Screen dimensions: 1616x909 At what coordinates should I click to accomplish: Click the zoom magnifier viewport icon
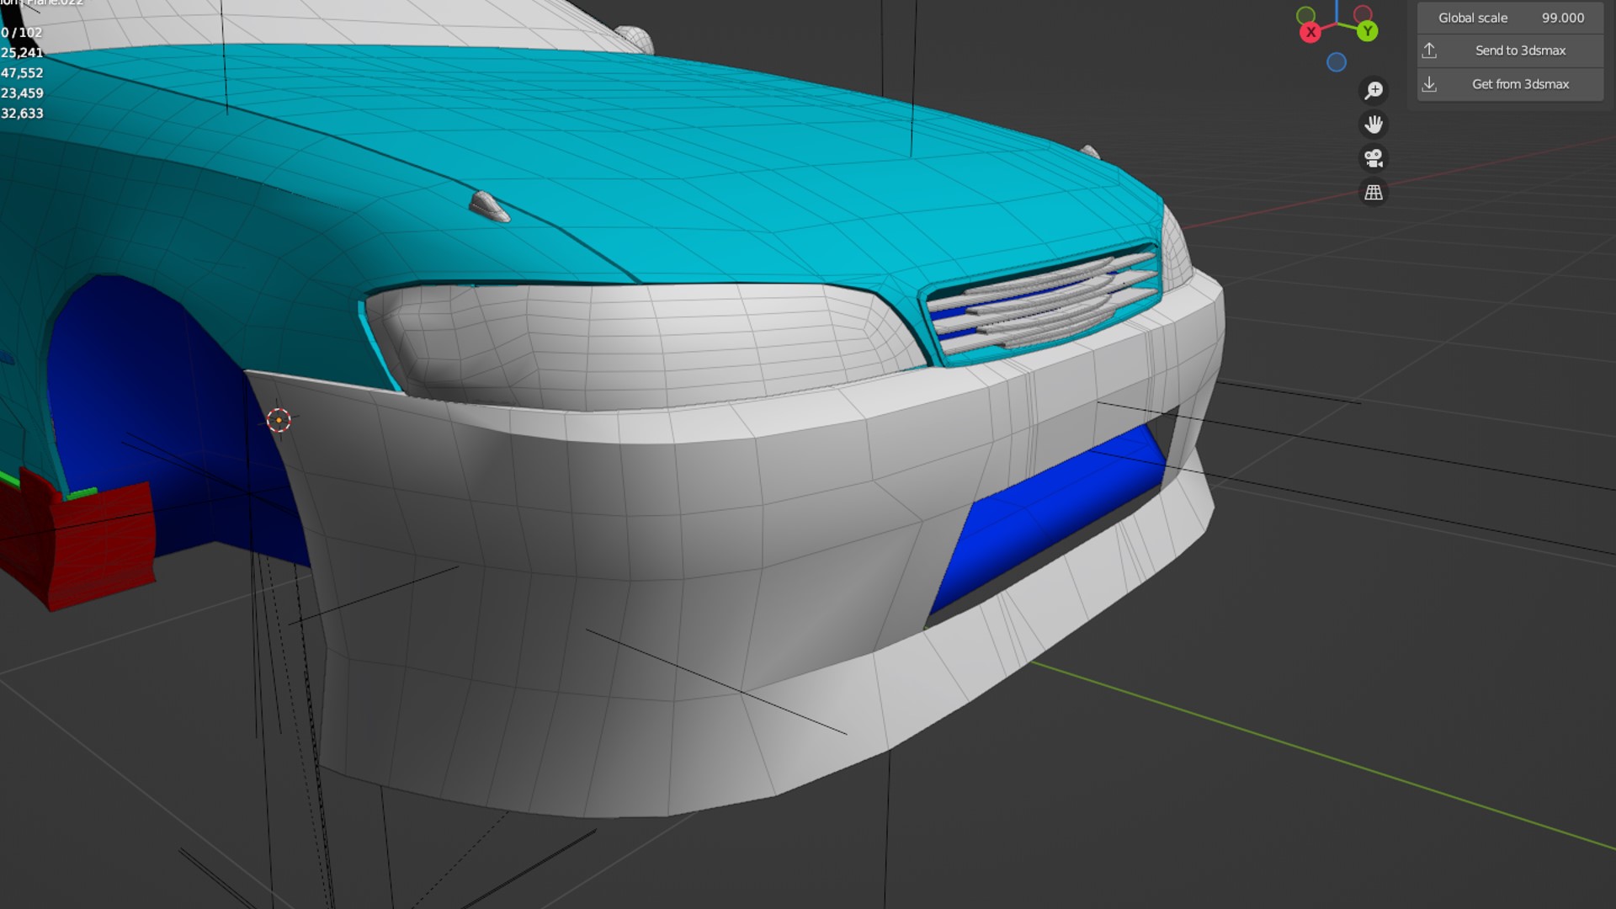coord(1374,90)
